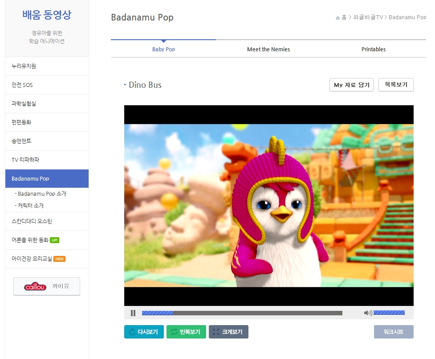Click the Badanamu Pop page heading
Image resolution: width=435 pixels, height=359 pixels.
[142, 17]
